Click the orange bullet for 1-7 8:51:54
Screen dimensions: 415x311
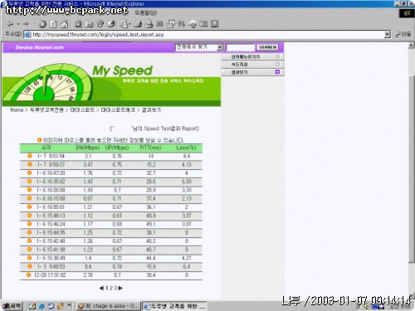pyautogui.click(x=30, y=156)
